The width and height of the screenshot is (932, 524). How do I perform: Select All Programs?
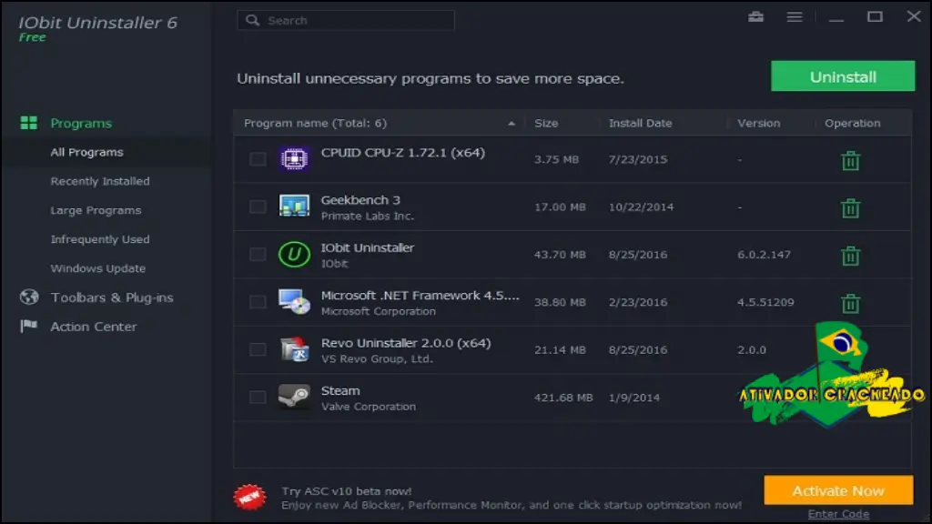coord(86,152)
